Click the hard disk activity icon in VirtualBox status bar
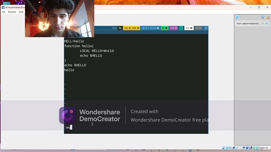Screen dimensions: 271x152 [x=224, y=148]
